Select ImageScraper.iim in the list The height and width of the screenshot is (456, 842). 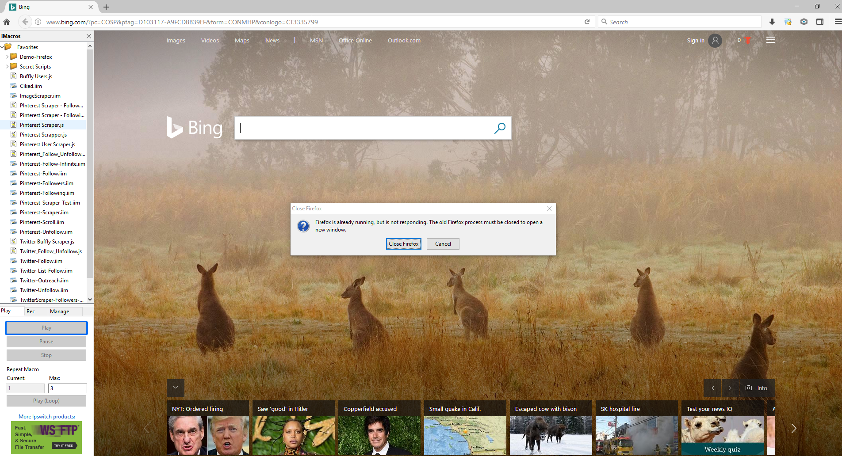coord(40,95)
